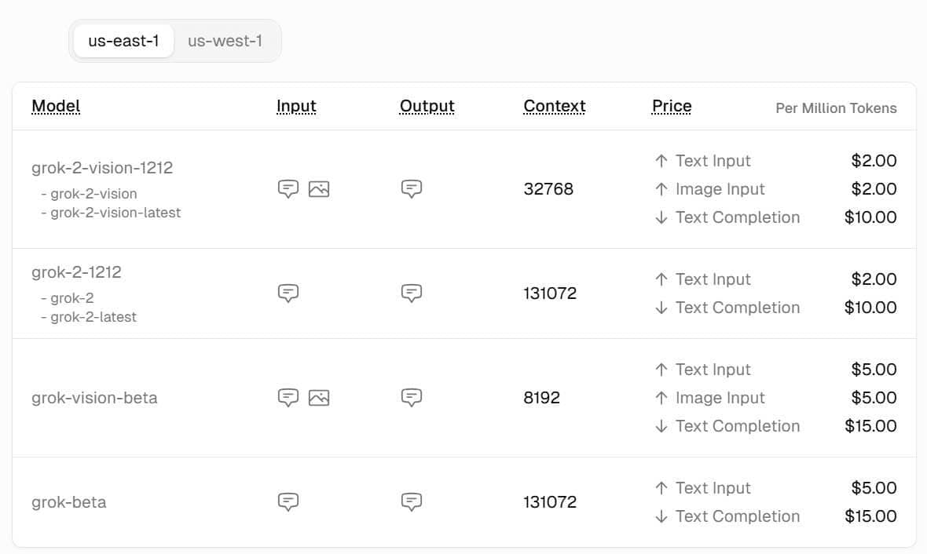This screenshot has width=927, height=554.
Task: Click text output icon for grok-2-vision-1212
Action: [x=412, y=189]
